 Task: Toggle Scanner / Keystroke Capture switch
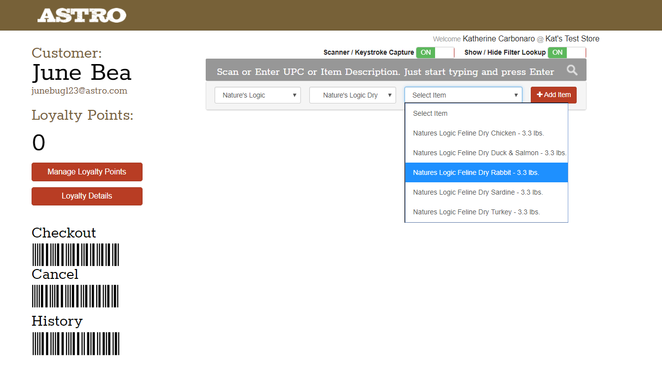point(435,52)
